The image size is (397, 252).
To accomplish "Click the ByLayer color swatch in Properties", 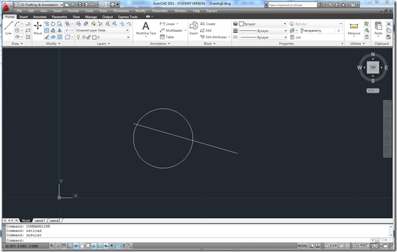I will point(242,23).
